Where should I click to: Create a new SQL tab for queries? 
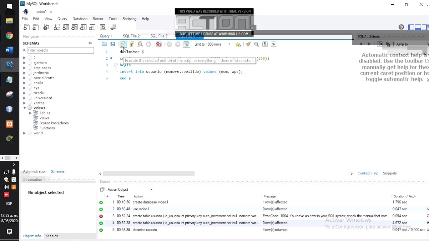pos(26,27)
